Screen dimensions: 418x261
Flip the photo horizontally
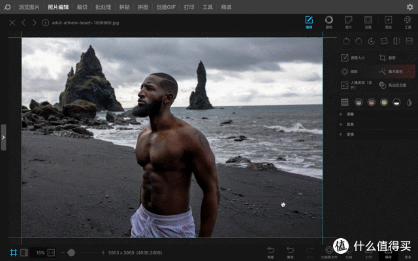tap(396, 41)
